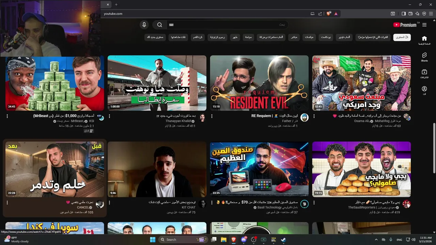Open the KIT CHAT 9:46 video thumbnail
Viewport: 436px width, 245px height.
[x=157, y=169]
